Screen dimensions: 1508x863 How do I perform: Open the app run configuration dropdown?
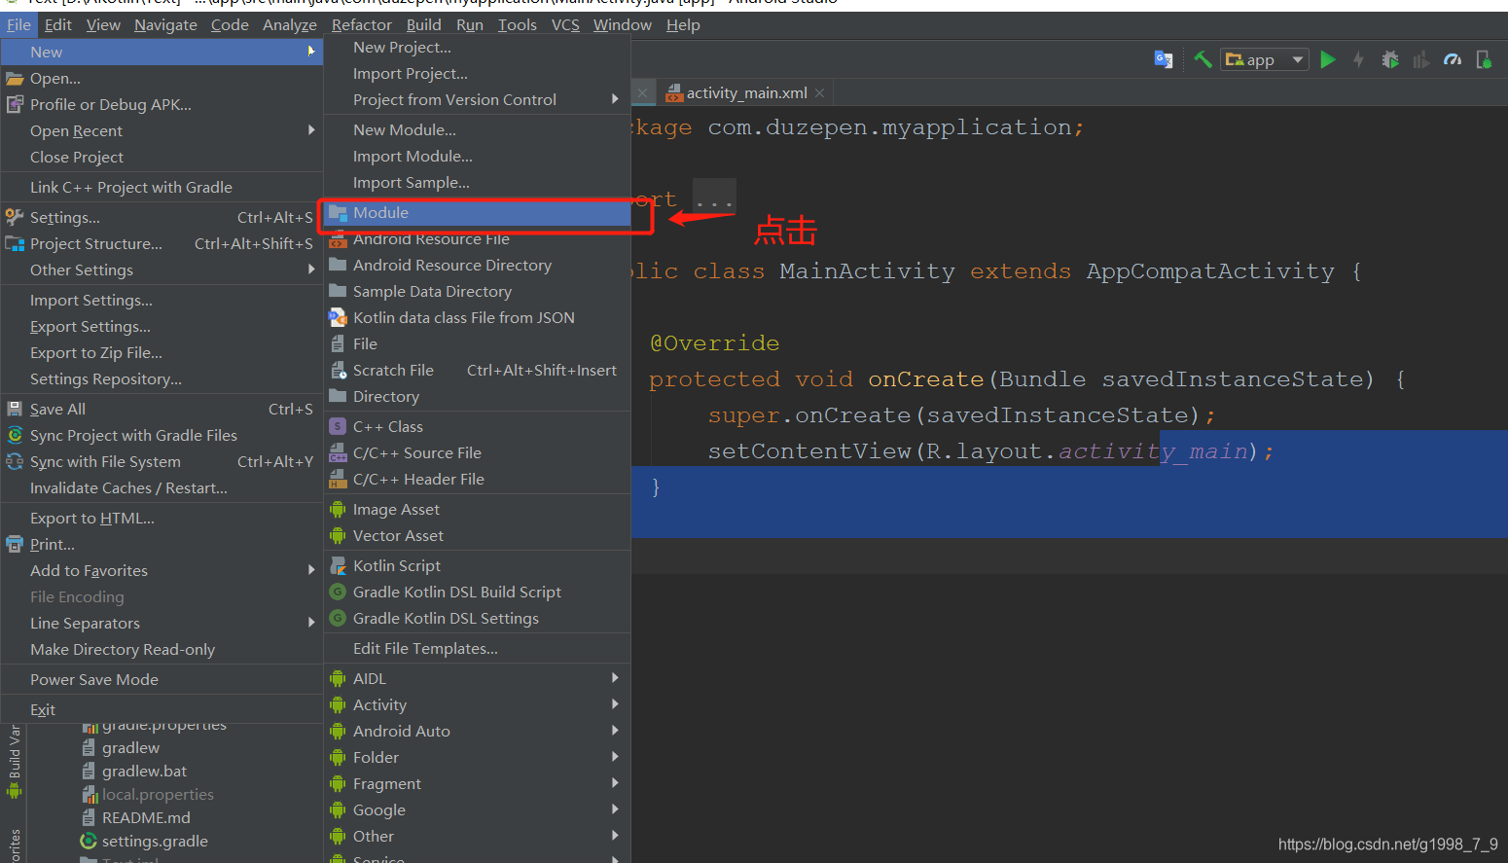pyautogui.click(x=1266, y=59)
